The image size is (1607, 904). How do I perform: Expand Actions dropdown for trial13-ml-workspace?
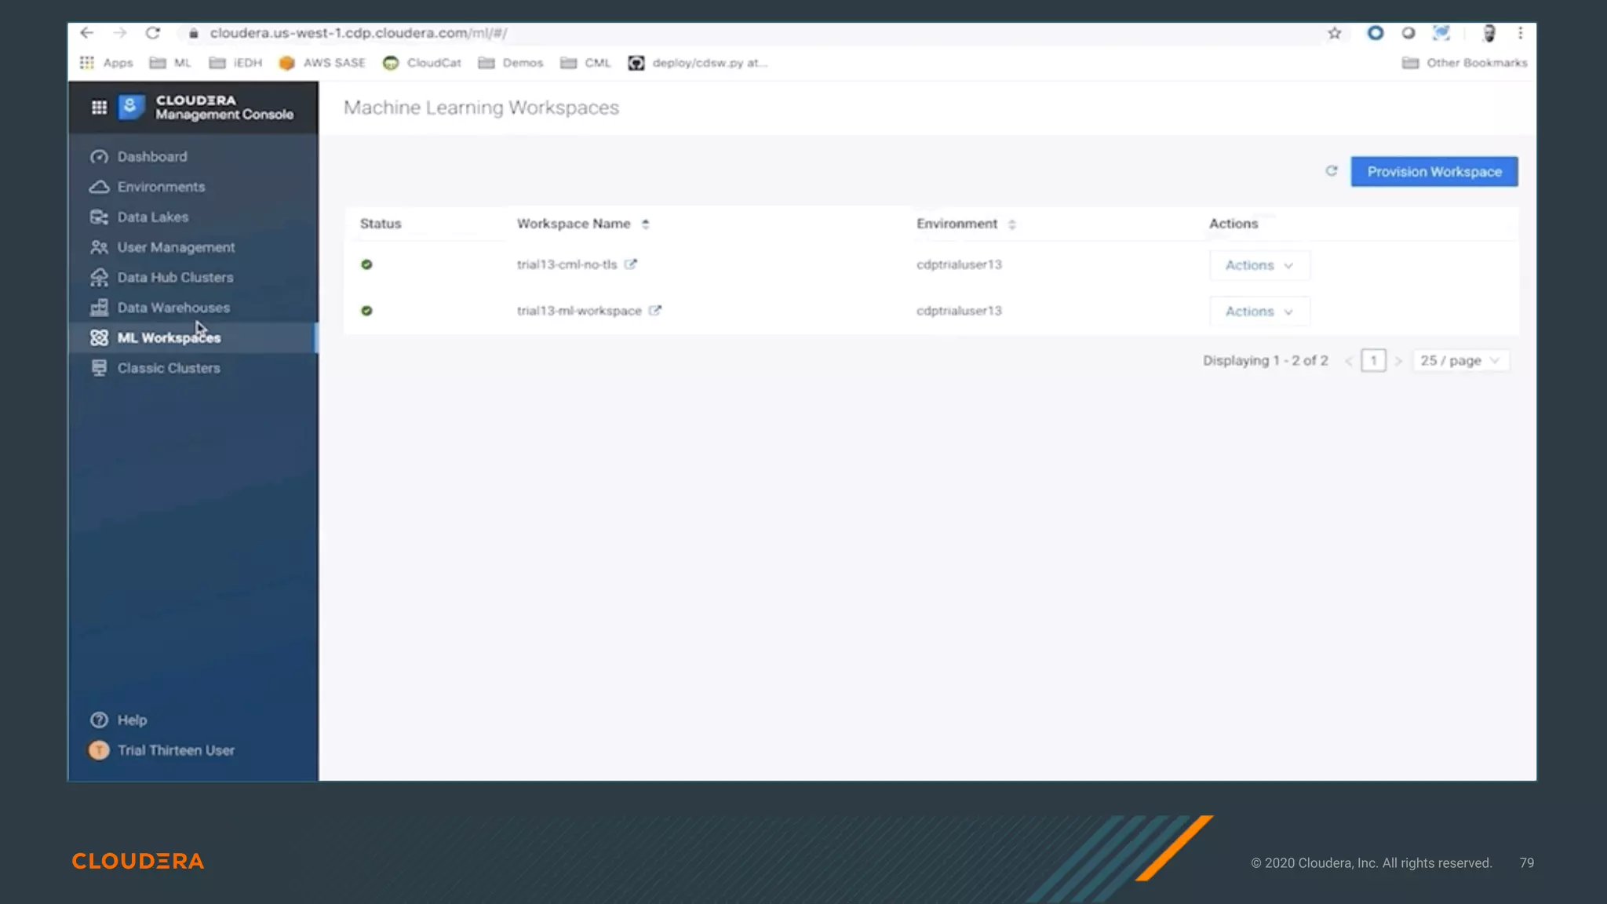[1259, 312]
